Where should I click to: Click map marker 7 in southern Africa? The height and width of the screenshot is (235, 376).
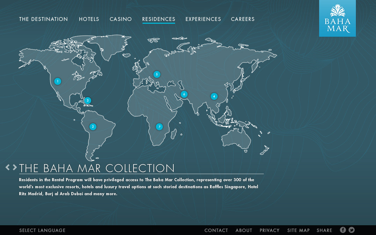(x=159, y=127)
